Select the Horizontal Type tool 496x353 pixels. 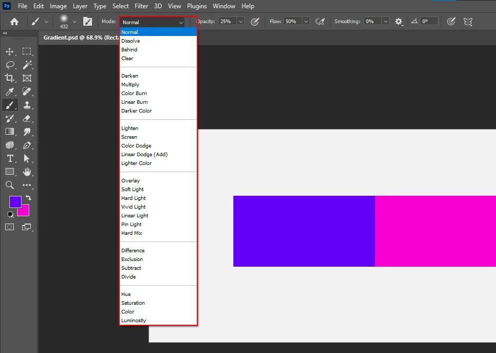click(x=9, y=158)
